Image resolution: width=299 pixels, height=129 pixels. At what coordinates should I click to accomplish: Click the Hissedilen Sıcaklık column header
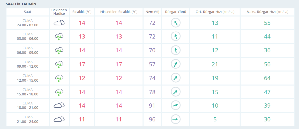click(x=119, y=12)
